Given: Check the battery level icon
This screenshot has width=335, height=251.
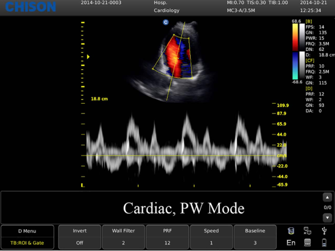Looking at the screenshot, I should click(324, 243).
